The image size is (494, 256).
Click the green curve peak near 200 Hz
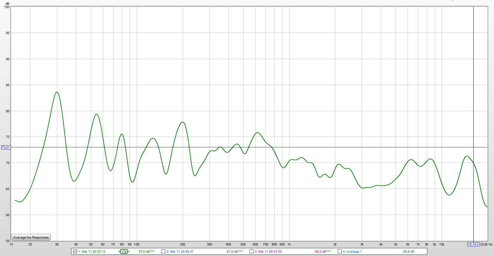(183, 122)
